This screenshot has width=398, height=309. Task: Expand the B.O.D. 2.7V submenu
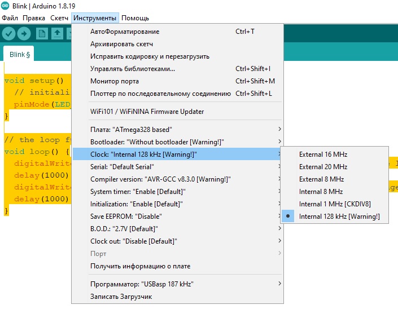[177, 228]
